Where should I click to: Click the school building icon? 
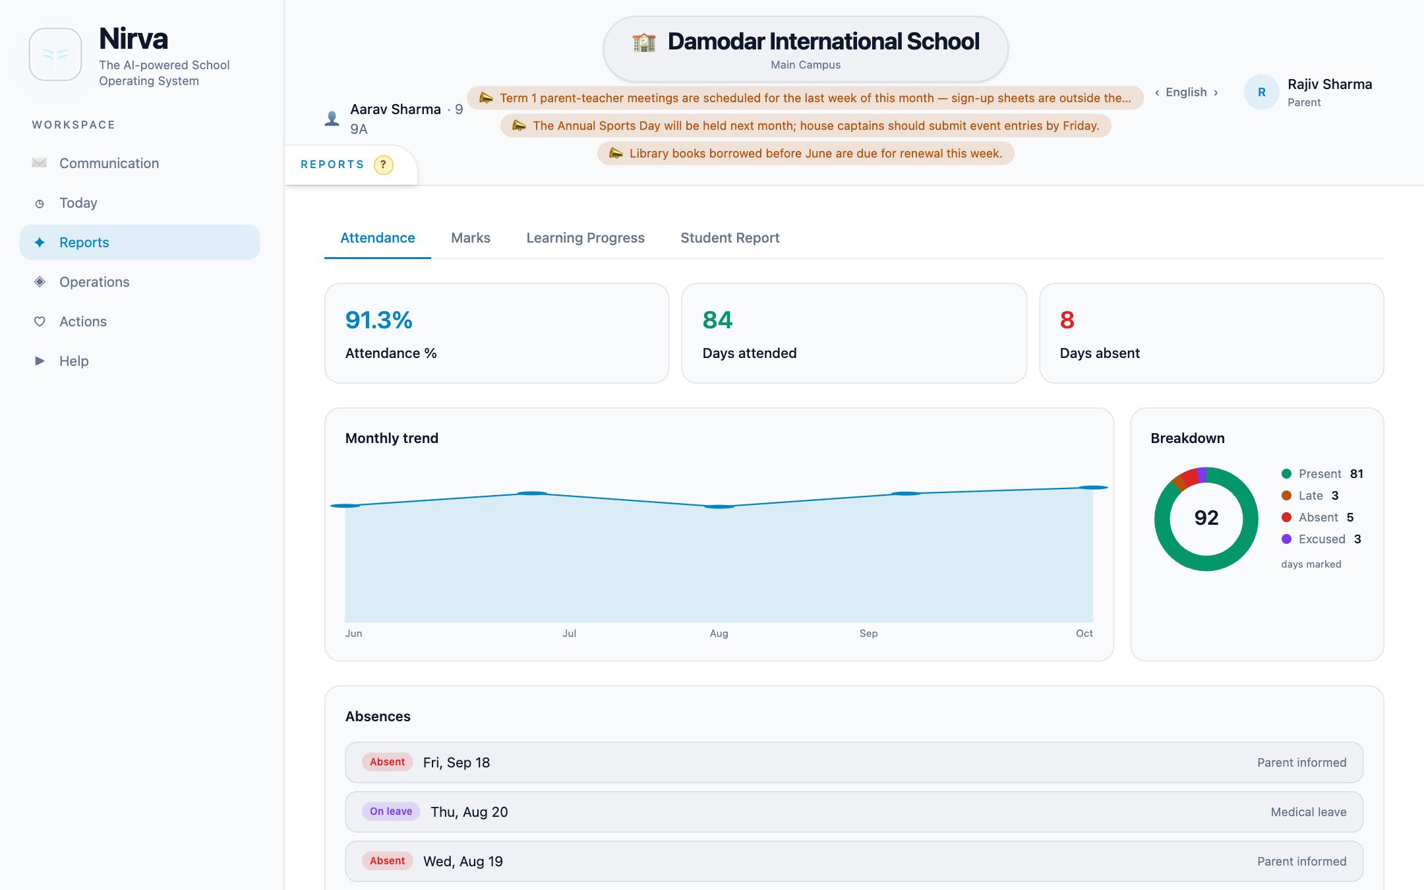643,42
